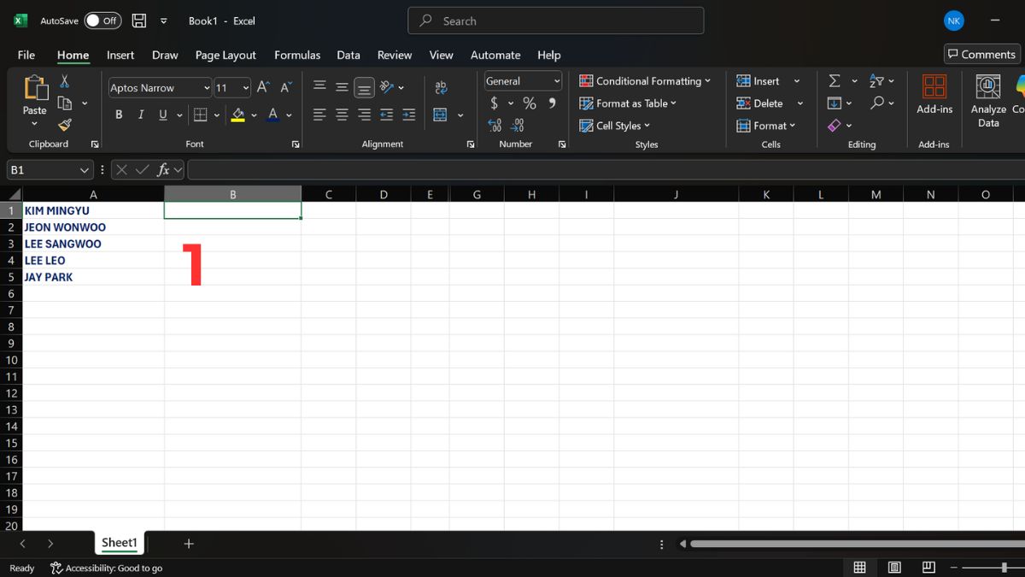Click the Comments button
Image resolution: width=1025 pixels, height=577 pixels.
tap(981, 54)
